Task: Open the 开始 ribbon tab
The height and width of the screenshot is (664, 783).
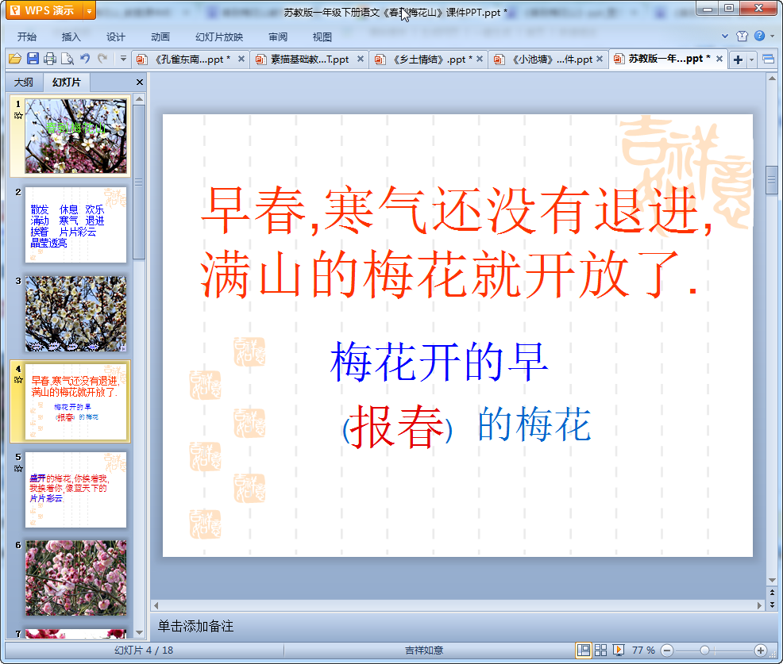Action: [26, 37]
